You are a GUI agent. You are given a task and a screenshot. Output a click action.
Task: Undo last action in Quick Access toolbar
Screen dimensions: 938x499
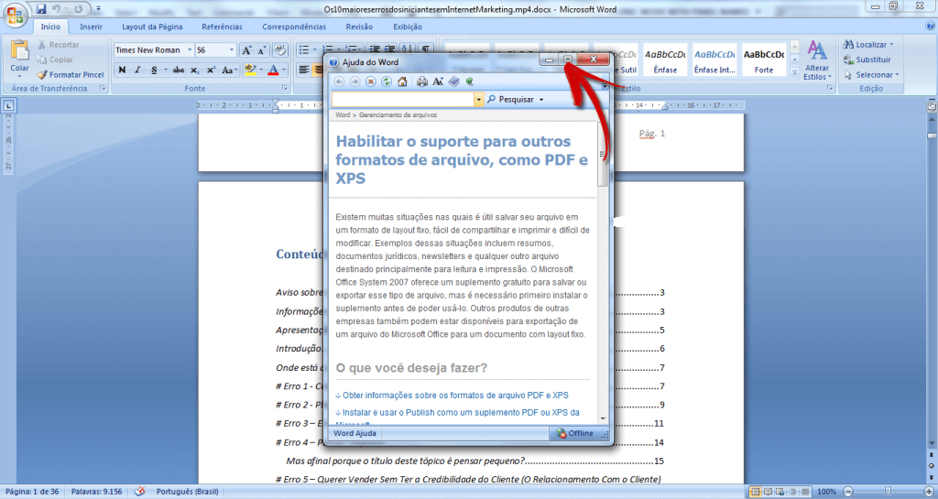(56, 9)
